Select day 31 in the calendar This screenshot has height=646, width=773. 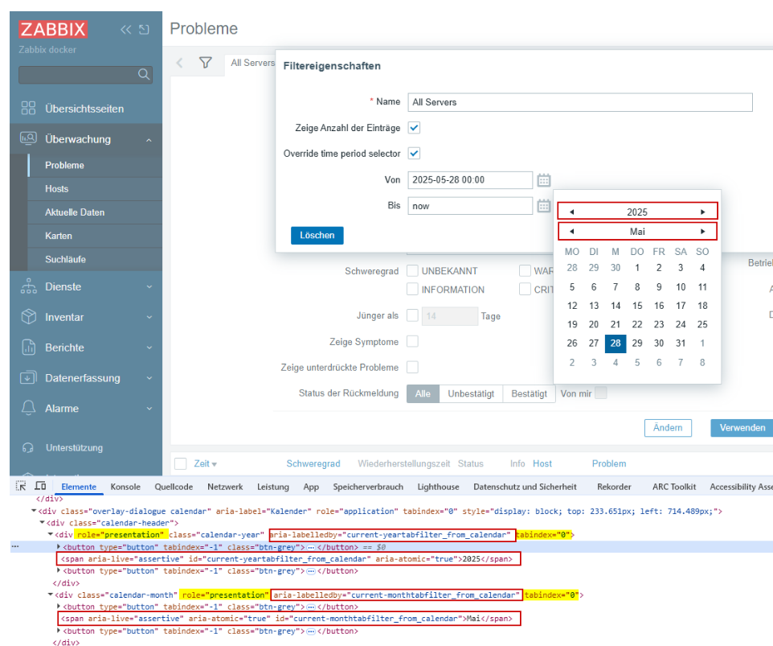(x=681, y=343)
